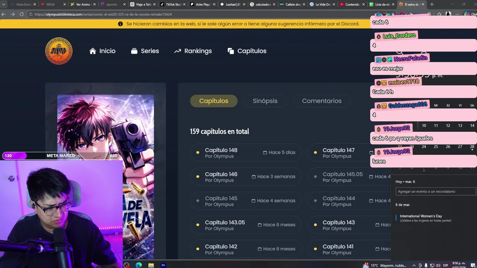Click the Capítulos copy icon in navbar
Image resolution: width=477 pixels, height=268 pixels.
[231, 51]
